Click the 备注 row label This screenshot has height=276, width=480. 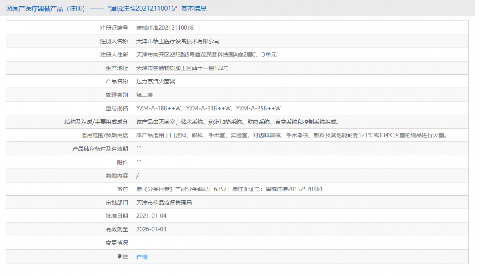[x=122, y=189]
